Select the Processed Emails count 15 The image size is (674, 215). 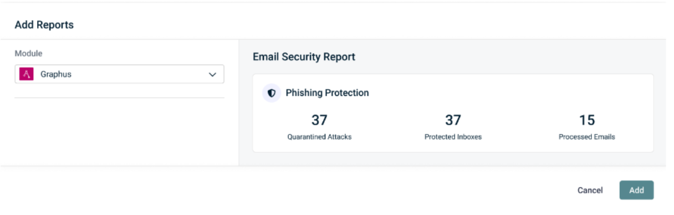(x=586, y=120)
